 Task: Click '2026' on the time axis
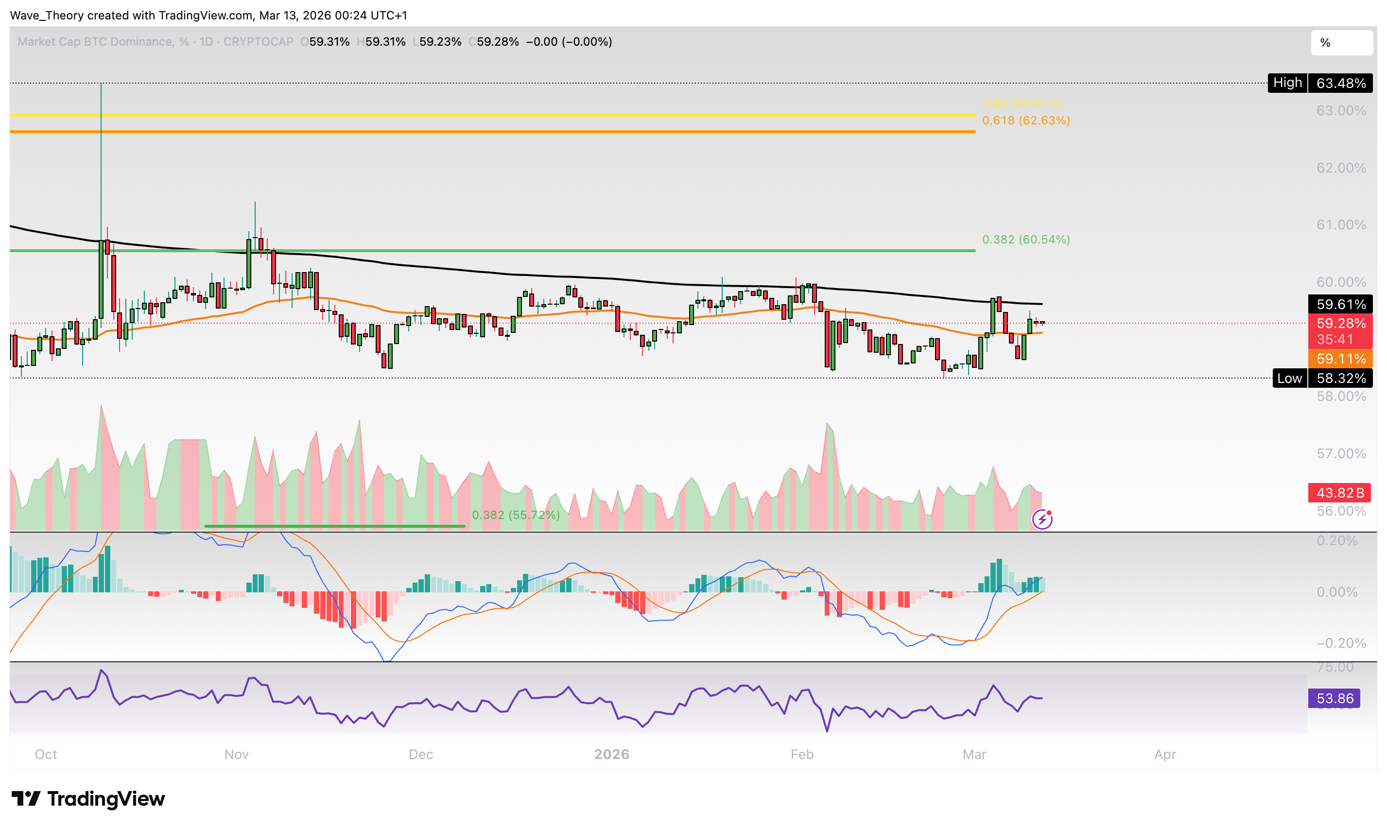pyautogui.click(x=612, y=754)
